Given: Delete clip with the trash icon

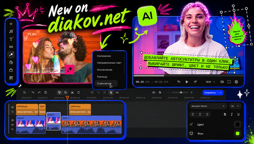Looking at the screenshot, I should pyautogui.click(x=45, y=93).
